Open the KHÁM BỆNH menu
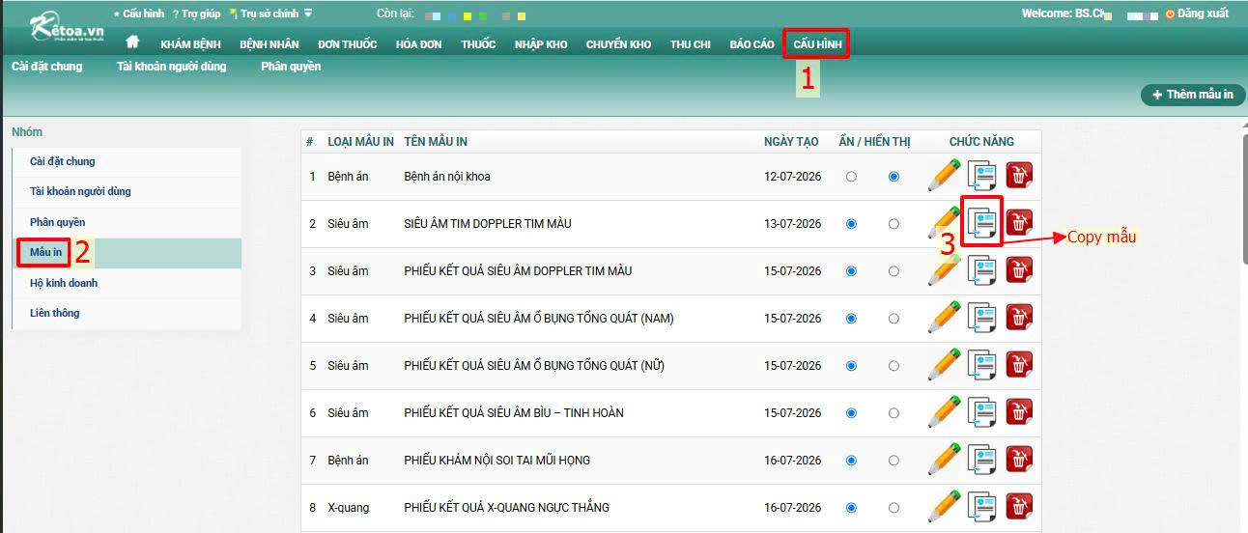 [190, 44]
